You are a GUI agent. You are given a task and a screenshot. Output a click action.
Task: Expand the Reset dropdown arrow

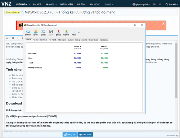click(x=79, y=33)
